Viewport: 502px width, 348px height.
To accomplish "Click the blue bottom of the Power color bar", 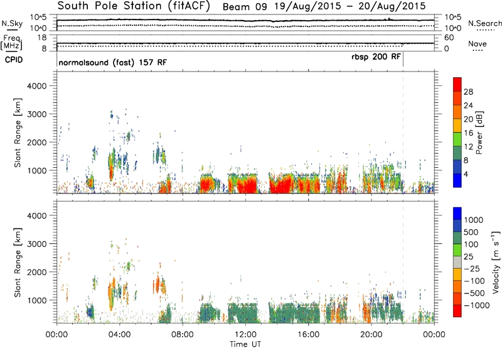I will coord(457,180).
